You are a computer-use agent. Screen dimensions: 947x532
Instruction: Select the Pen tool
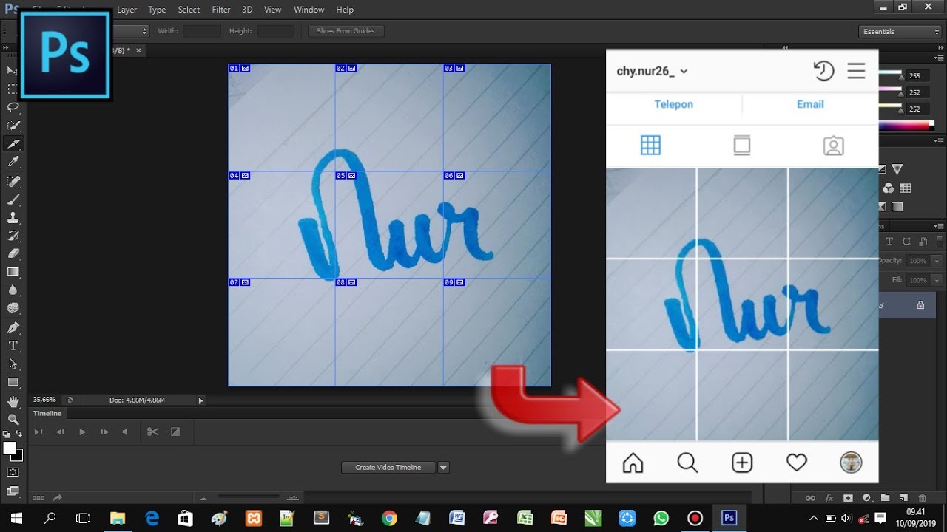click(13, 327)
